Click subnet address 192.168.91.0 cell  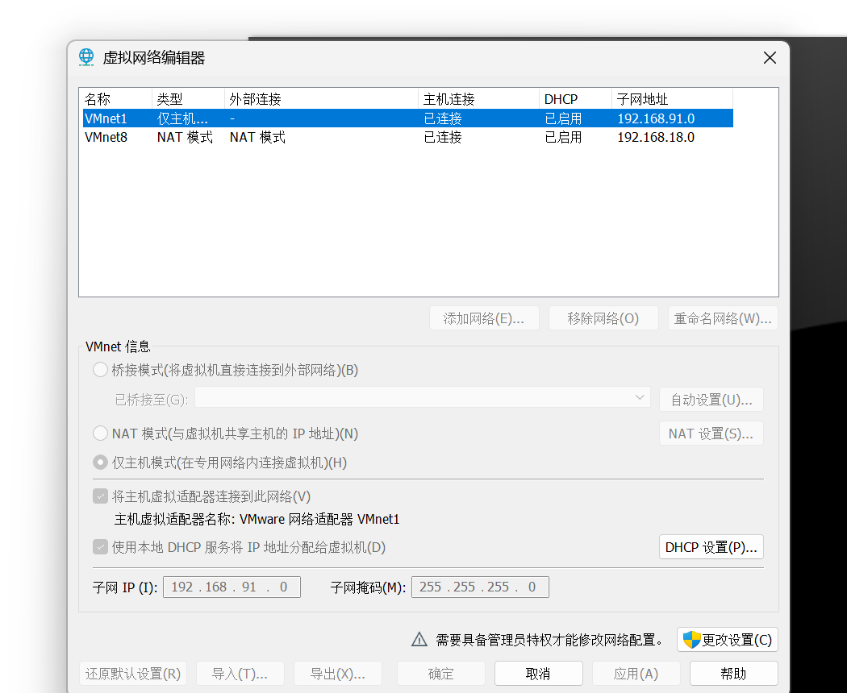click(656, 118)
